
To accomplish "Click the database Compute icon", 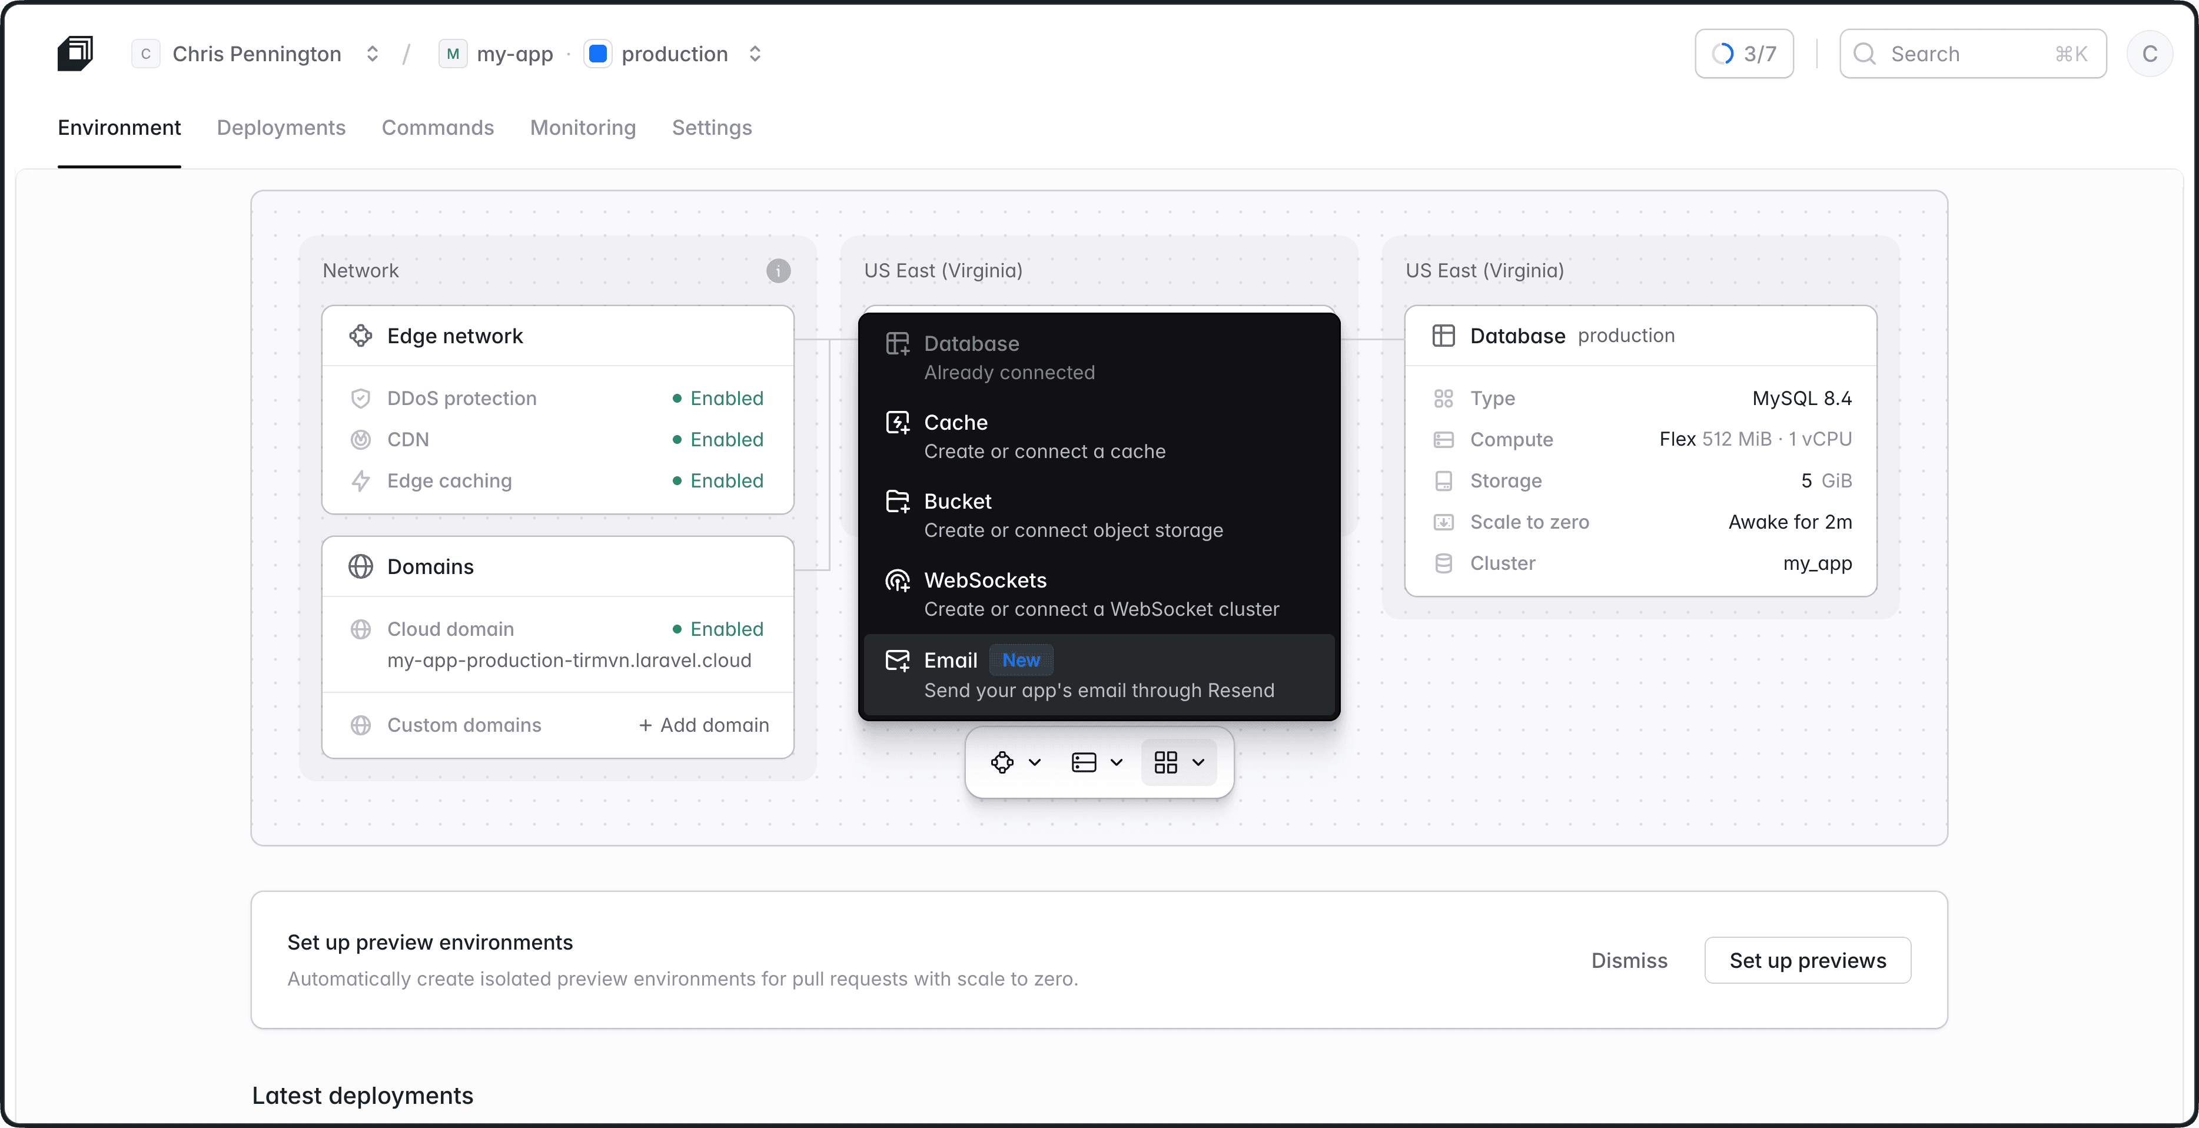I will [x=1443, y=440].
